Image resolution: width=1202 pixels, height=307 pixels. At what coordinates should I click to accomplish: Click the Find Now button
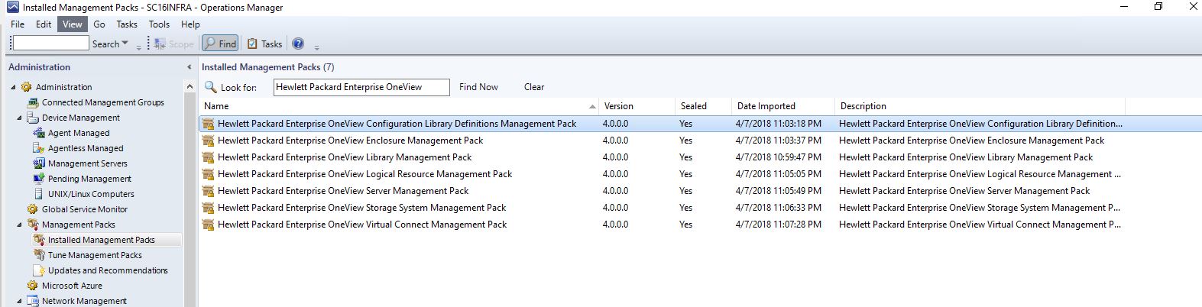pos(478,87)
